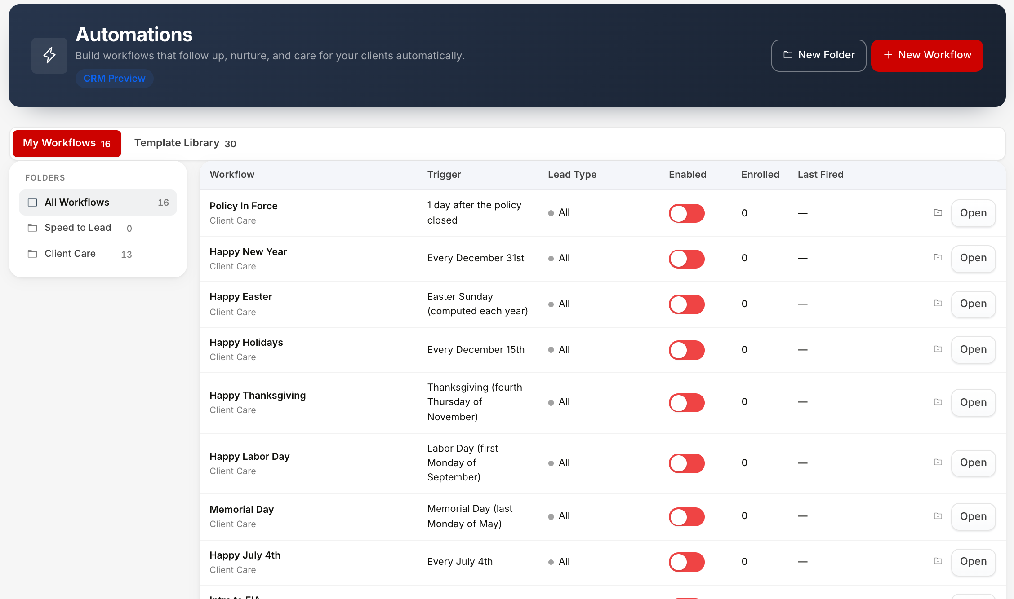Click Enrolled column header
1014x599 pixels.
click(760, 174)
